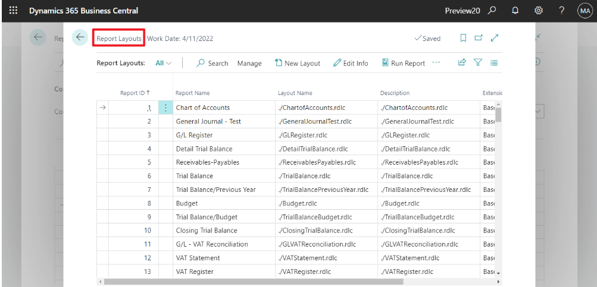Open the notifications bell
Screen dimensions: 597x287
pyautogui.click(x=515, y=11)
